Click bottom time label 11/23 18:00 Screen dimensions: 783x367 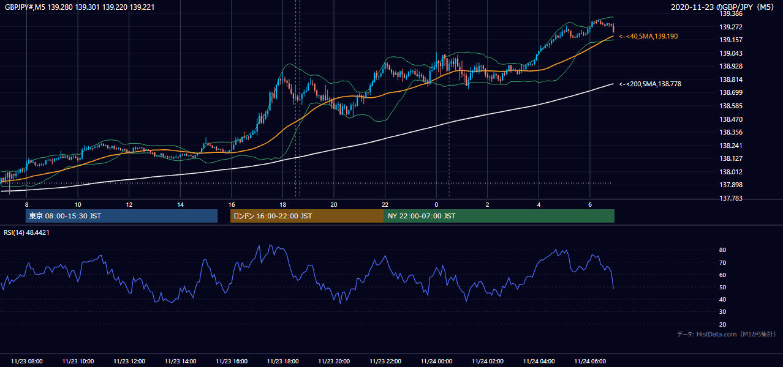coord(282,361)
